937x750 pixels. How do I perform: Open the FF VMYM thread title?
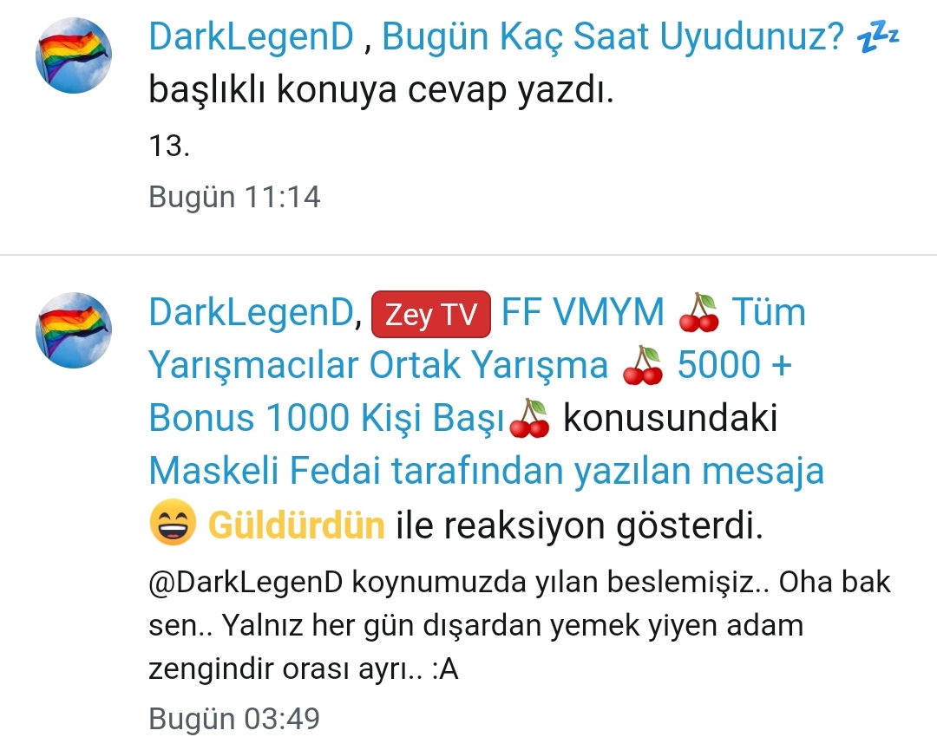tap(583, 312)
